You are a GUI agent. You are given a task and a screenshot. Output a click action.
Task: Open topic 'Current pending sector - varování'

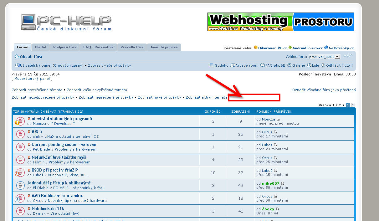(64, 145)
